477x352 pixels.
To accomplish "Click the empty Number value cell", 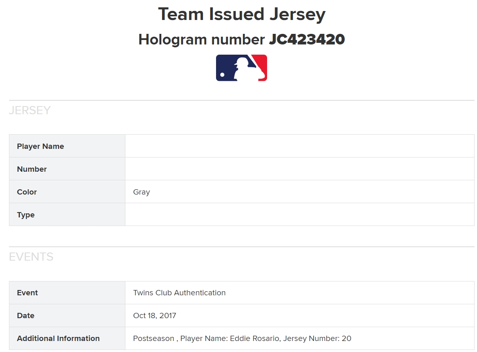I will tap(300, 169).
